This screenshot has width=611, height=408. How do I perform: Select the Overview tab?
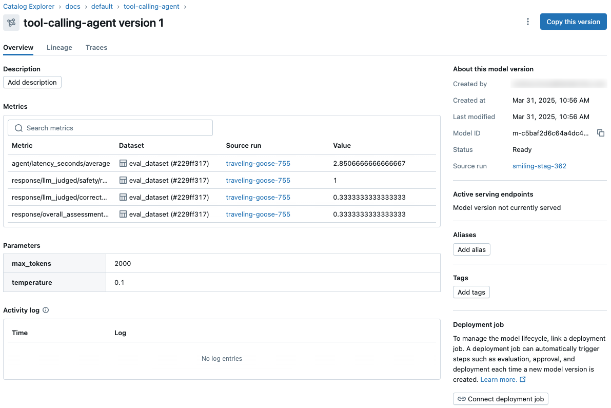(18, 47)
